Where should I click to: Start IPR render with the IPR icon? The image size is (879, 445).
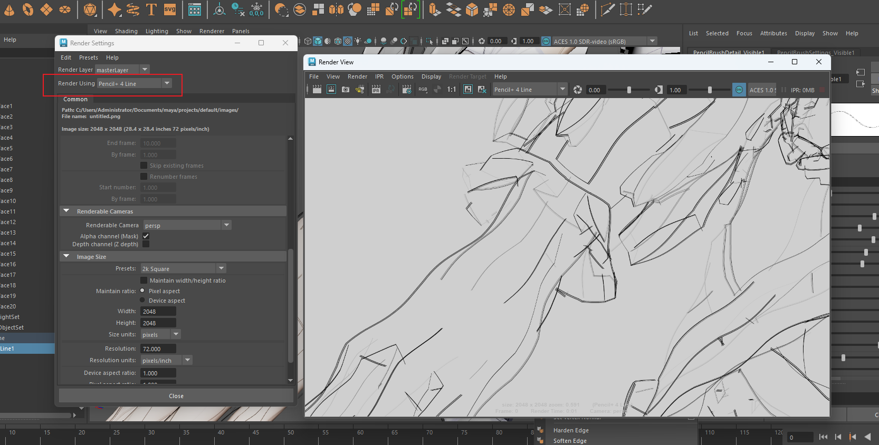click(x=376, y=90)
